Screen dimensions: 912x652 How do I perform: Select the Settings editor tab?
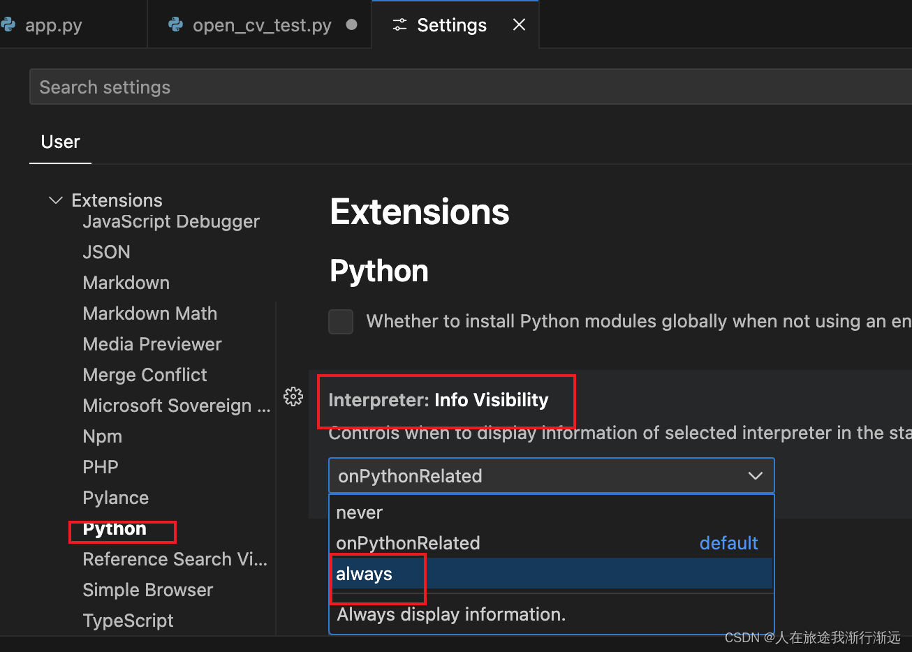click(455, 24)
